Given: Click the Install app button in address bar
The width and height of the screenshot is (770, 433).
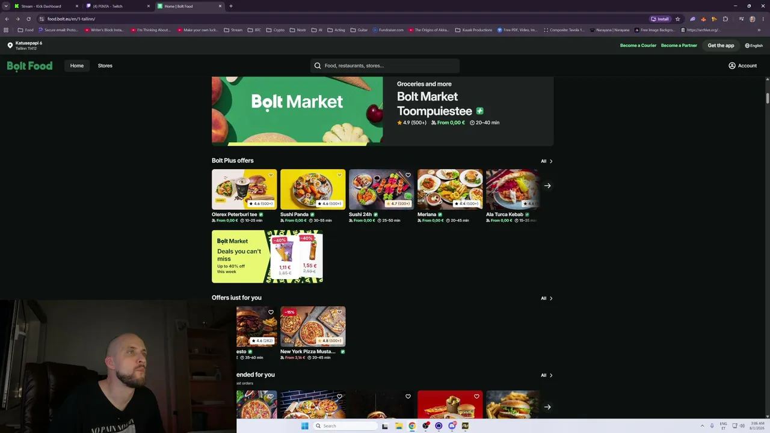Looking at the screenshot, I should [660, 19].
